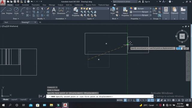Click the Text annotation tool
The image size is (192, 108).
[54, 11]
